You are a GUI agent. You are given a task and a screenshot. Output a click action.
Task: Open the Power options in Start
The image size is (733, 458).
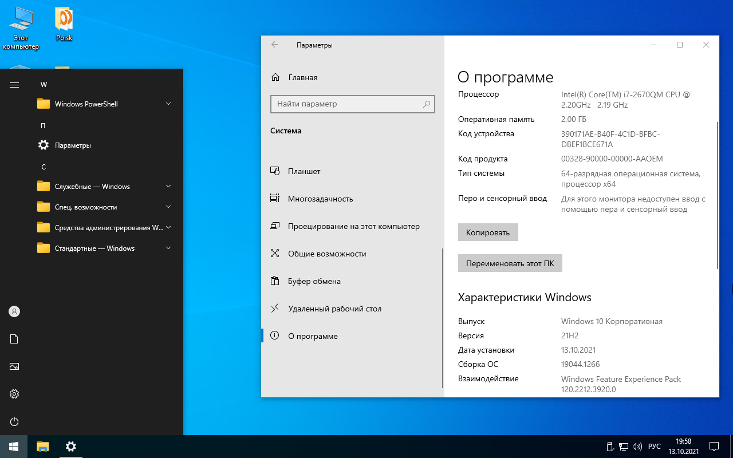pyautogui.click(x=14, y=421)
